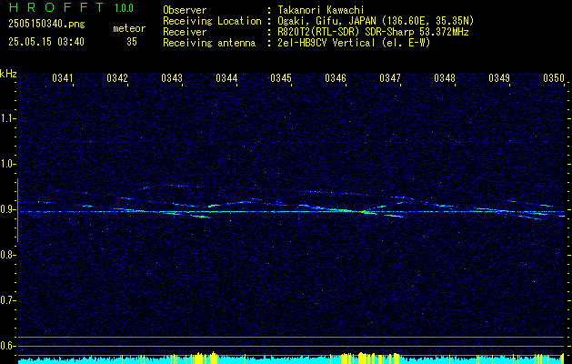Screen dimensions: 572x364
Task: Click the kHz axis unit label
Action: point(9,74)
